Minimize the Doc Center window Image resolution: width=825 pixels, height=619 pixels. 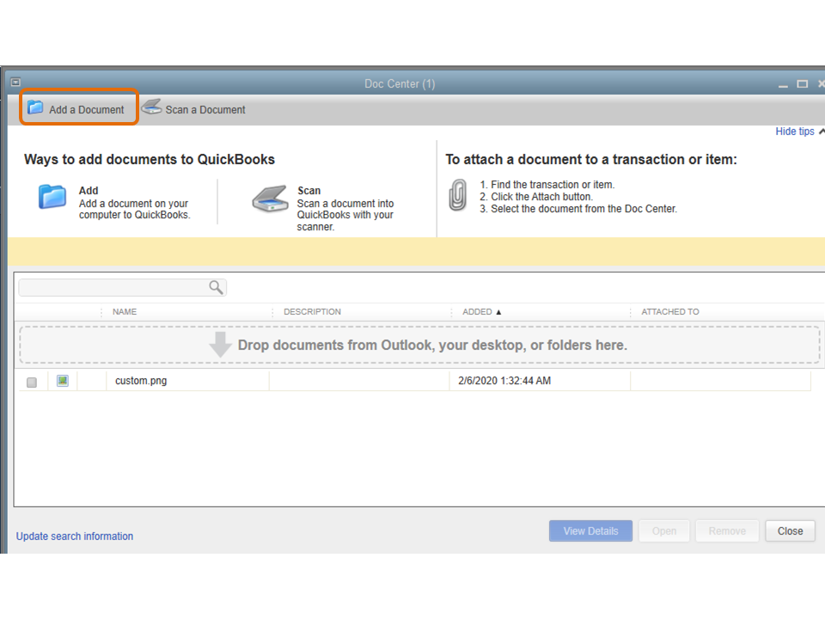(x=783, y=84)
